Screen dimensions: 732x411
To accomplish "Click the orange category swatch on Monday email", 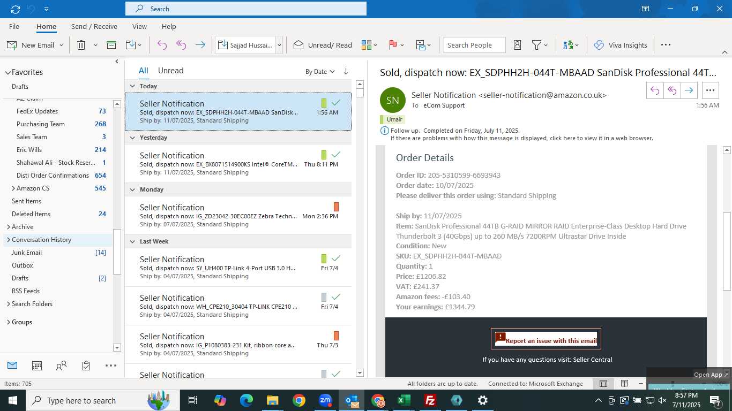I will tap(336, 207).
